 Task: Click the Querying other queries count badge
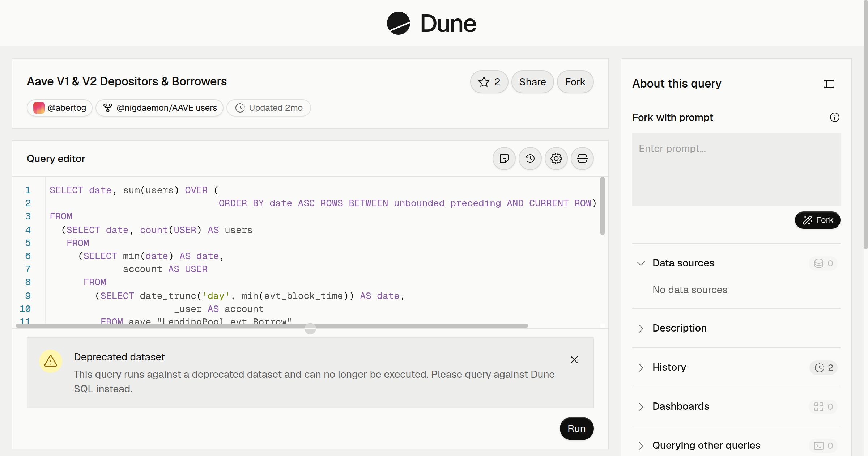(x=823, y=446)
